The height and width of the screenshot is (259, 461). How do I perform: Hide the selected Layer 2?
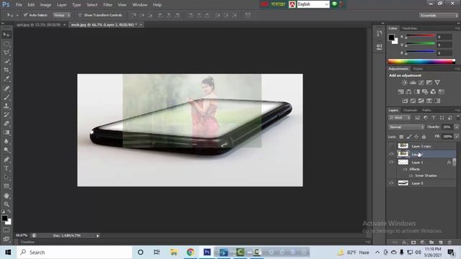[391, 154]
